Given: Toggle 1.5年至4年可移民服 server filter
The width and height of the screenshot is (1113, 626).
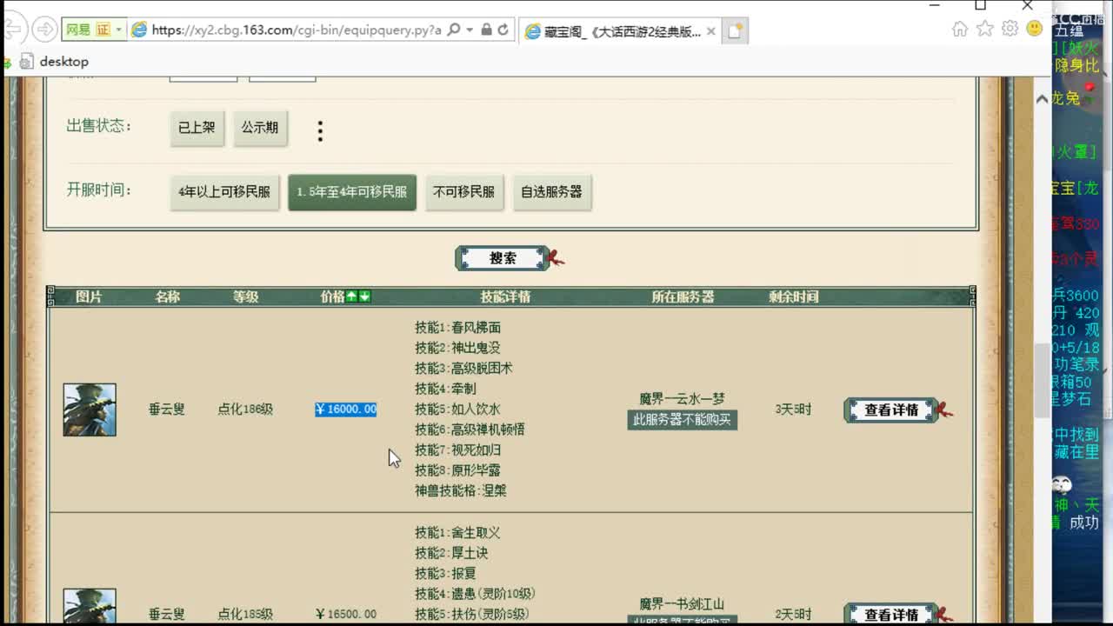Looking at the screenshot, I should pyautogui.click(x=352, y=192).
